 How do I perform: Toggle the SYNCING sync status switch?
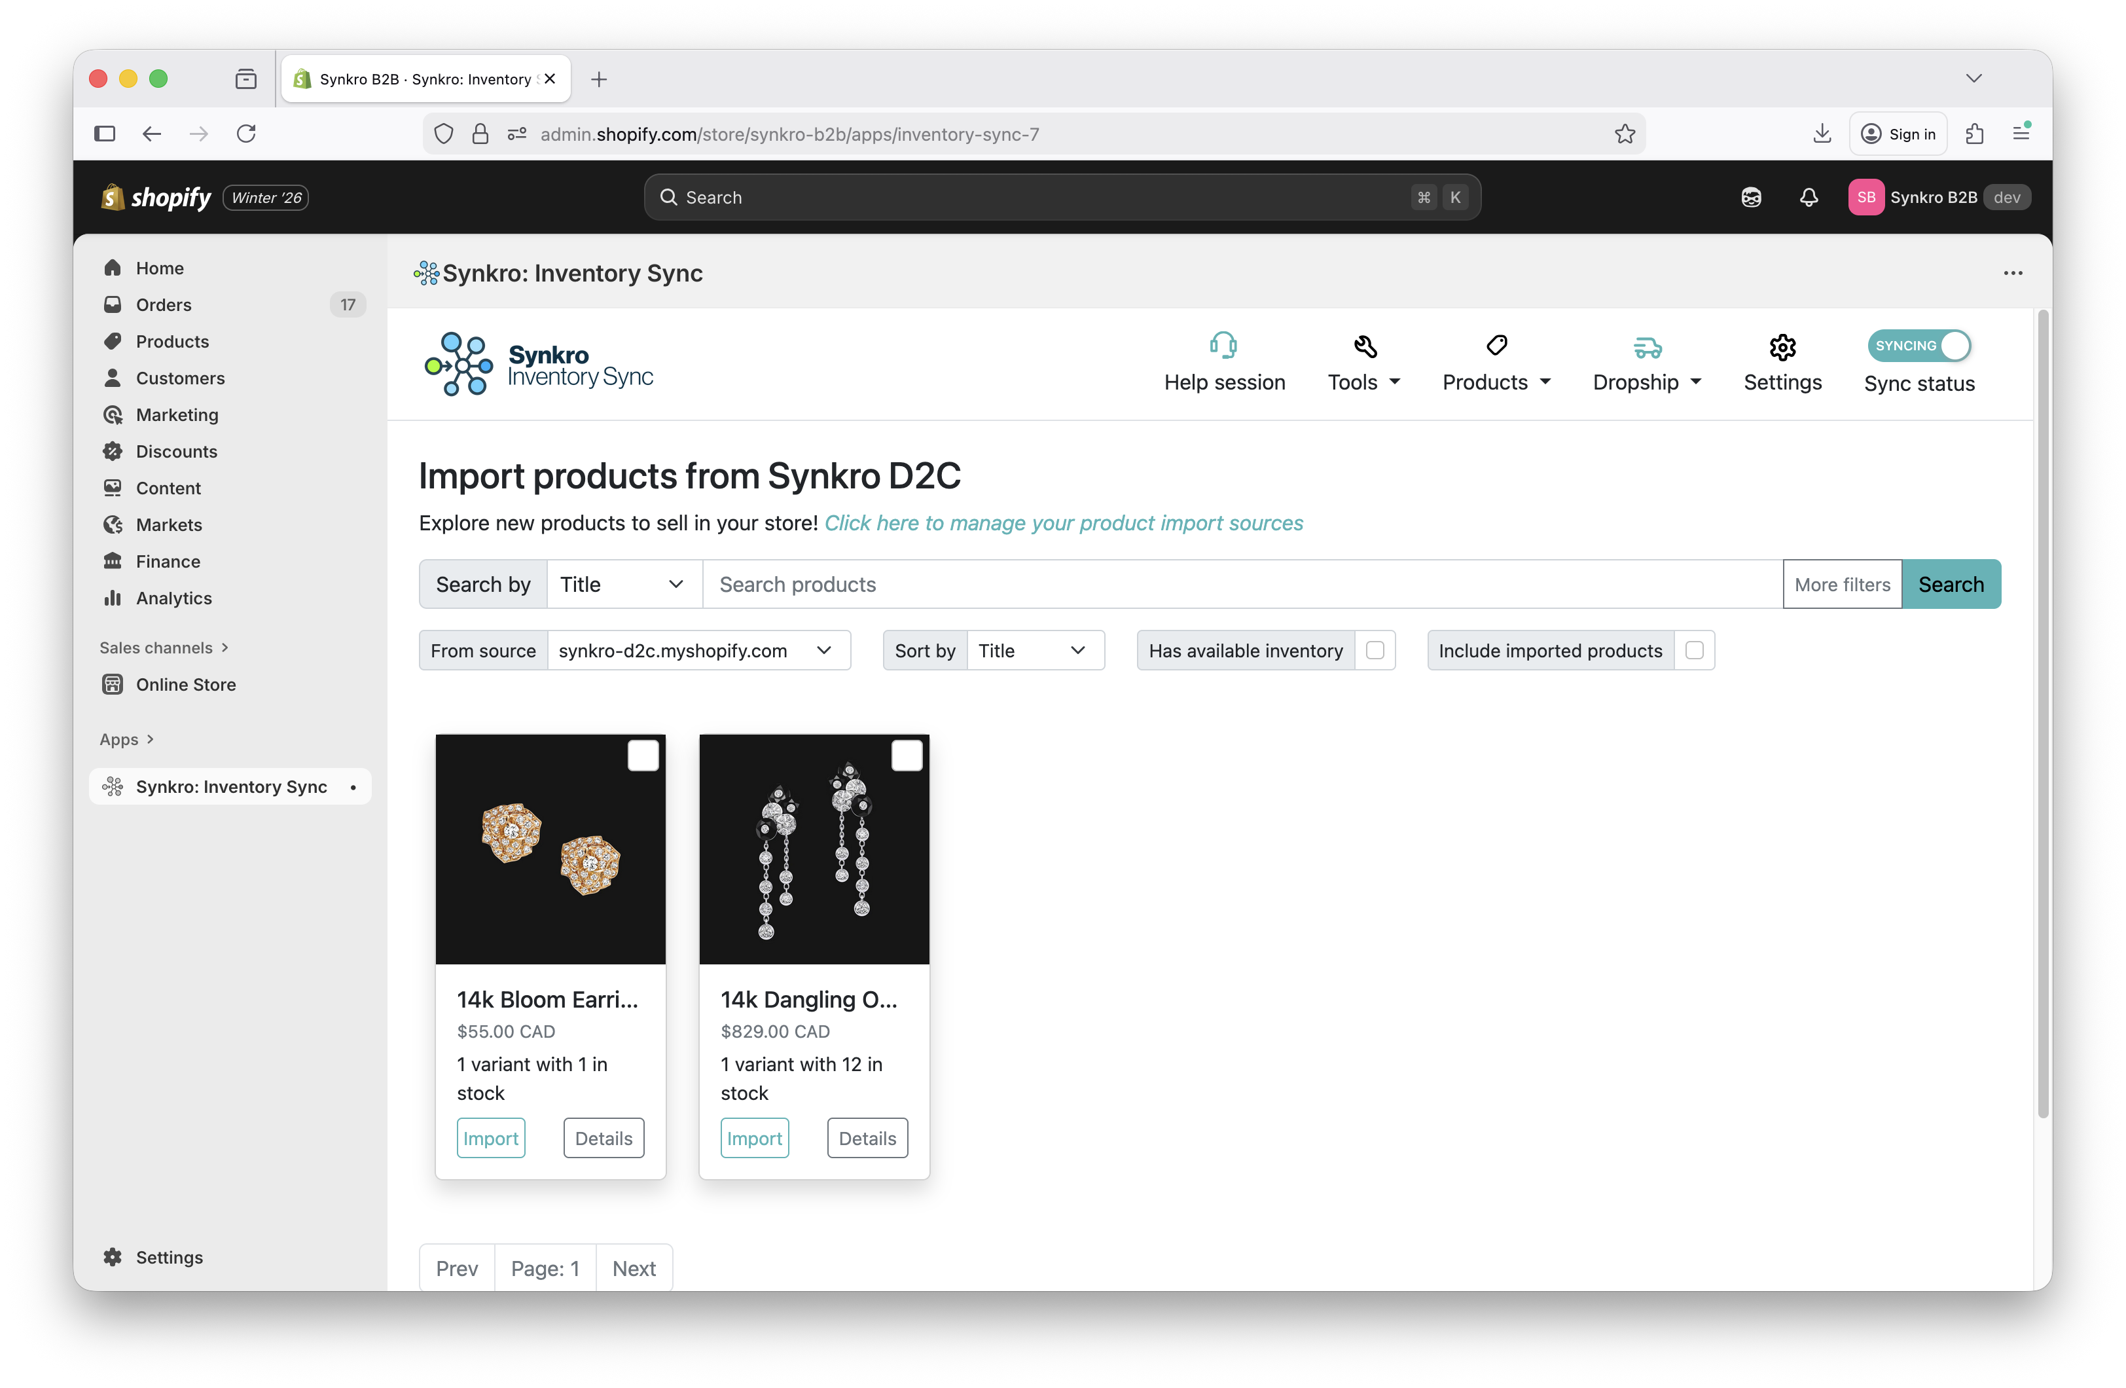point(1919,346)
